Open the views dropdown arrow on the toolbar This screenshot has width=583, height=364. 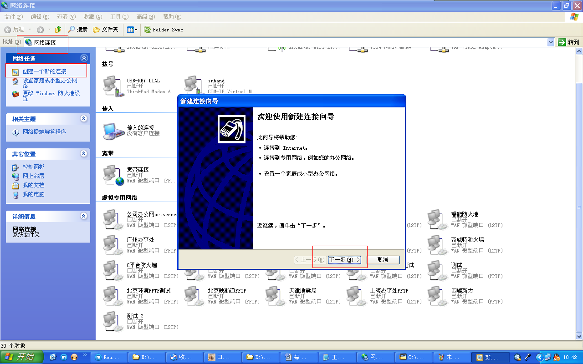(135, 29)
